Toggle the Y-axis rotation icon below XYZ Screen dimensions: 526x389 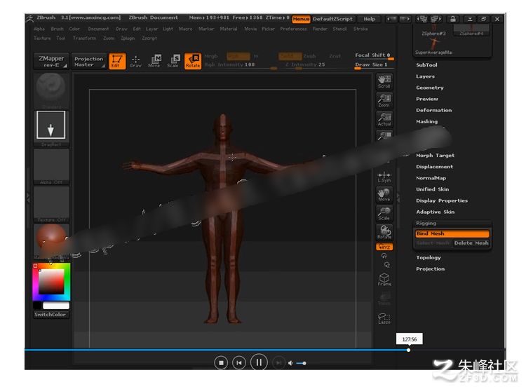point(384,256)
